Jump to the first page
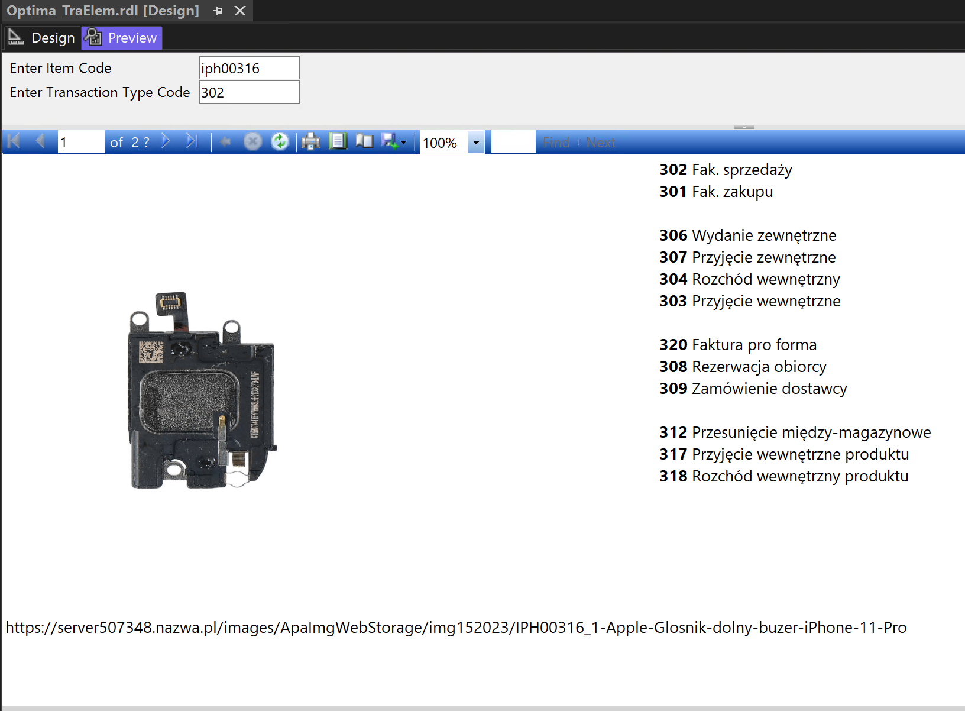 coord(13,141)
